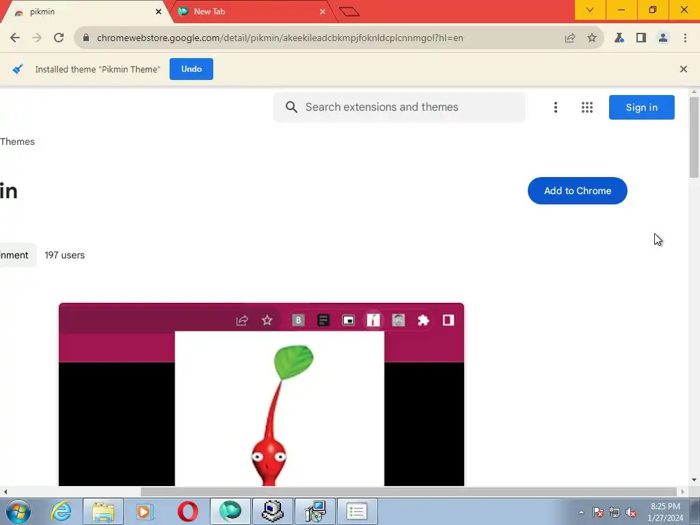This screenshot has height=525, width=700.
Task: Share this page from the address bar
Action: 570,38
